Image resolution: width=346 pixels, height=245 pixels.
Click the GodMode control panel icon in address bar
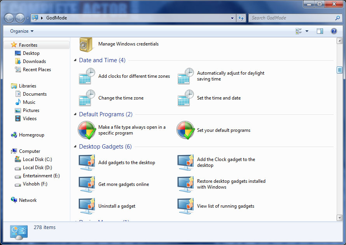[x=35, y=18]
